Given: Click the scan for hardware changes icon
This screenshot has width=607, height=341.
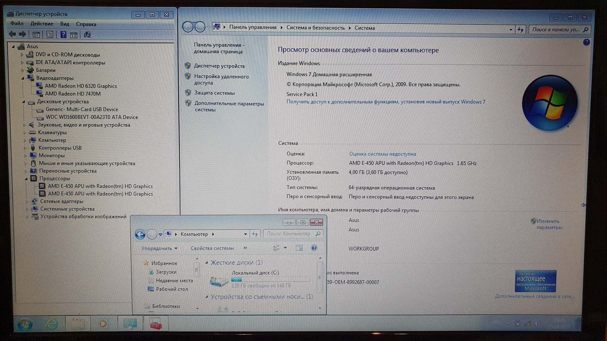Looking at the screenshot, I should click(87, 35).
